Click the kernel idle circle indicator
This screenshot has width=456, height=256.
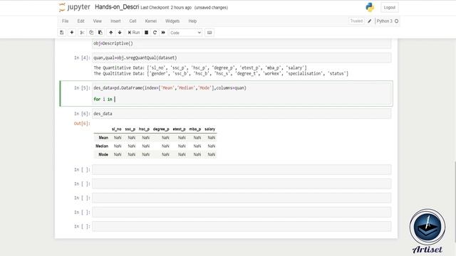[396, 21]
